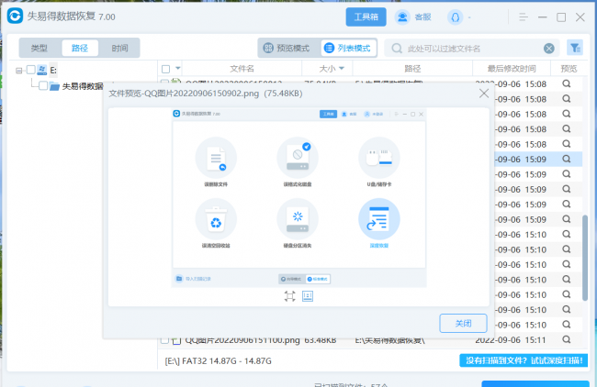This screenshot has width=597, height=387.
Task: Tick the 失易得数据 folder checkbox
Action: click(43, 86)
